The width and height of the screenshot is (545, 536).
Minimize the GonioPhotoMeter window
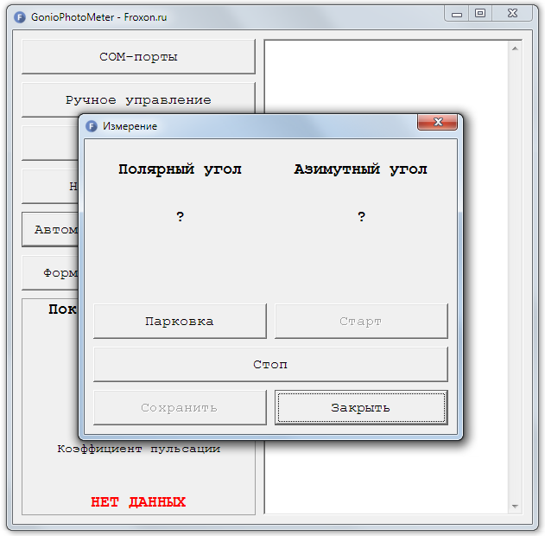click(x=457, y=14)
